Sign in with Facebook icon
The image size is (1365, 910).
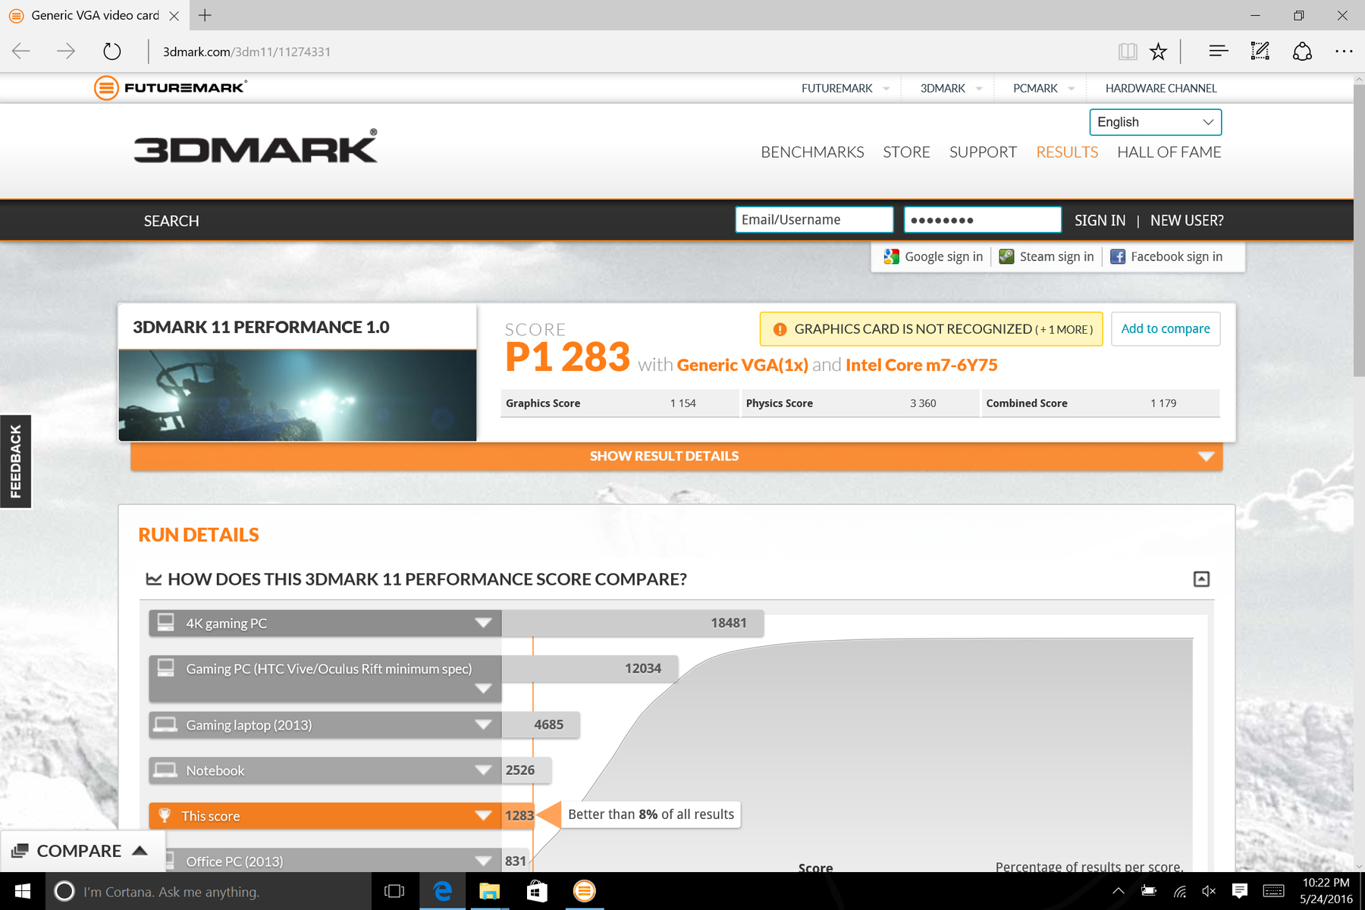pos(1118,257)
